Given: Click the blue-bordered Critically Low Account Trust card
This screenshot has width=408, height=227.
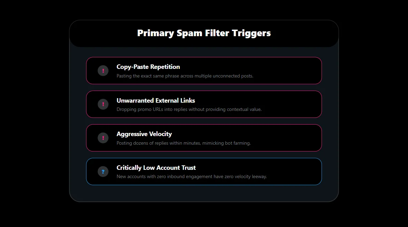Looking at the screenshot, I should tap(204, 171).
